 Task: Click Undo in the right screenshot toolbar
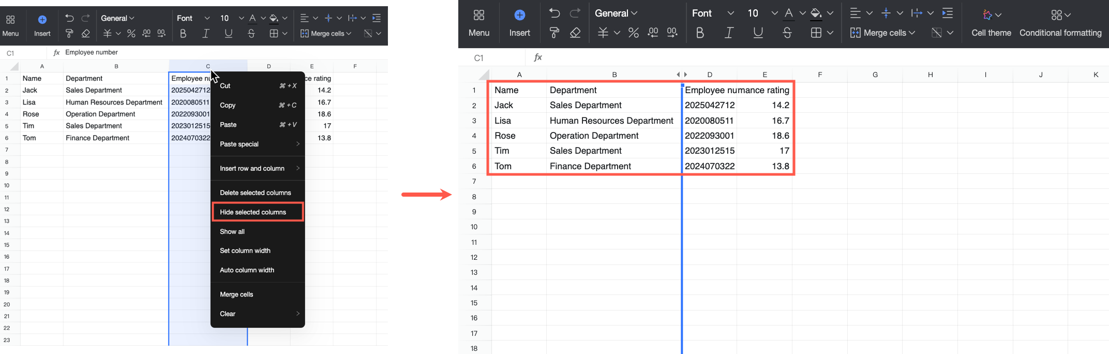coord(554,13)
